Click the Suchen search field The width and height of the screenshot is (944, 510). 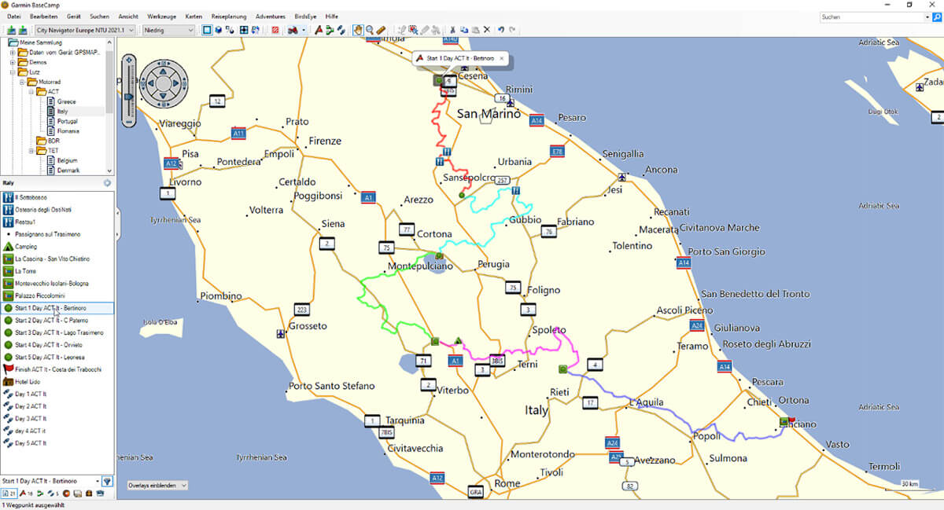click(873, 17)
